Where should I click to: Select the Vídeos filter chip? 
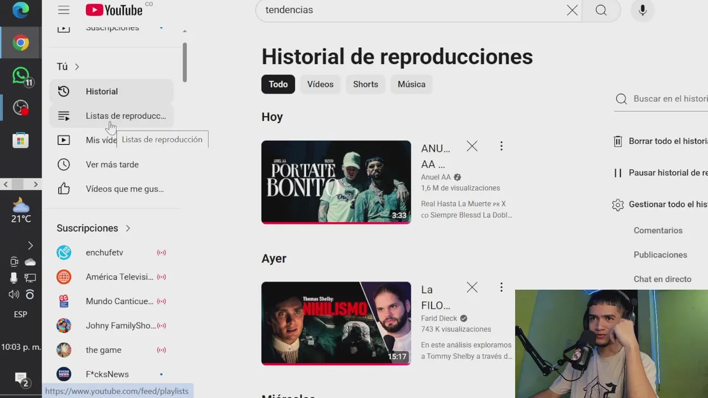pos(320,84)
